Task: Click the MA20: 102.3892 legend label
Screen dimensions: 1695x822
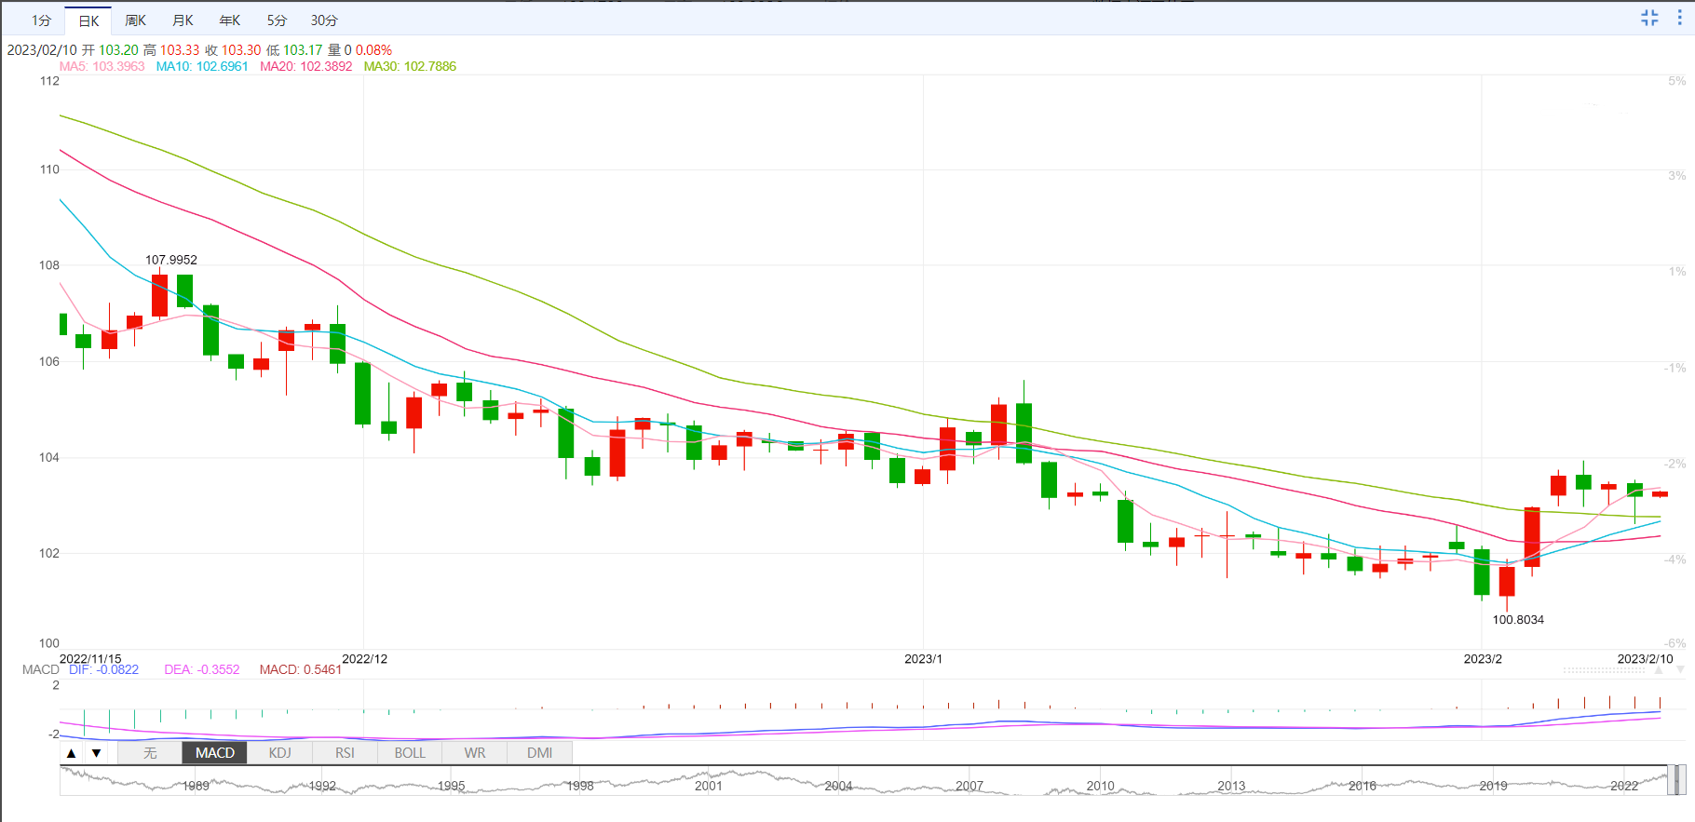Action: pyautogui.click(x=306, y=66)
